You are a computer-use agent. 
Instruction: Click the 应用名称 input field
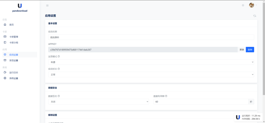tap(151, 37)
